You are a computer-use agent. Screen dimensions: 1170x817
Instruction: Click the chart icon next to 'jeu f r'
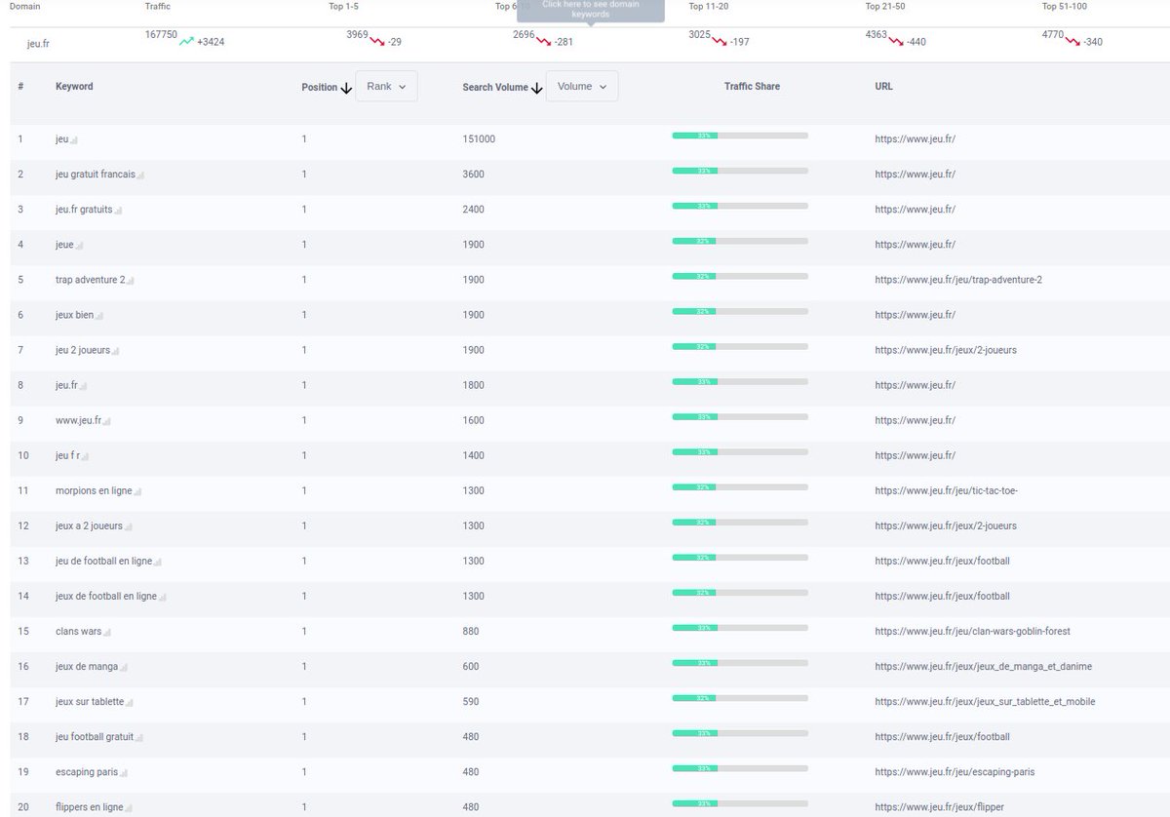[87, 457]
